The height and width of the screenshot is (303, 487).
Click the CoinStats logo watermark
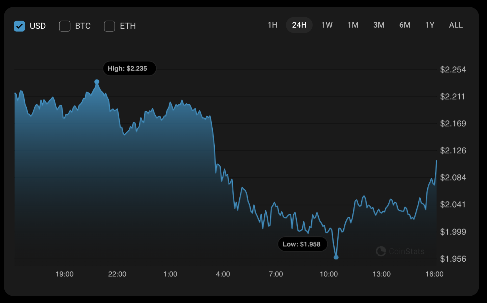pyautogui.click(x=400, y=251)
